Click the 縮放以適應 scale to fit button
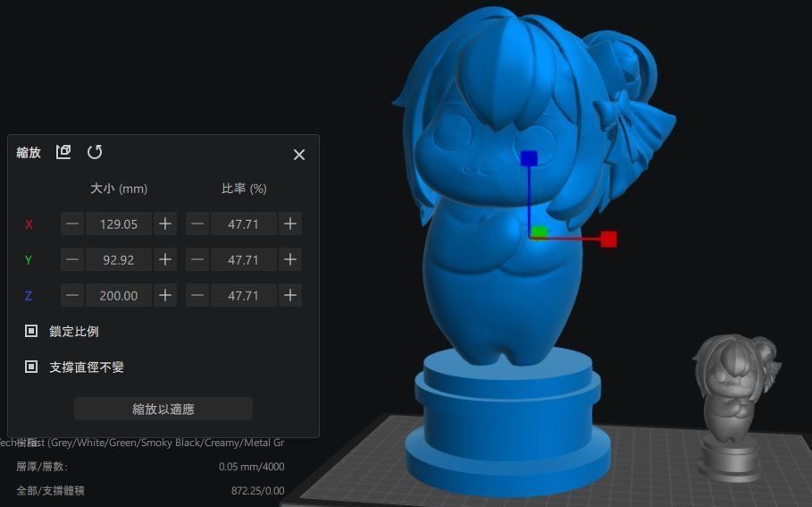The width and height of the screenshot is (812, 507). click(163, 409)
